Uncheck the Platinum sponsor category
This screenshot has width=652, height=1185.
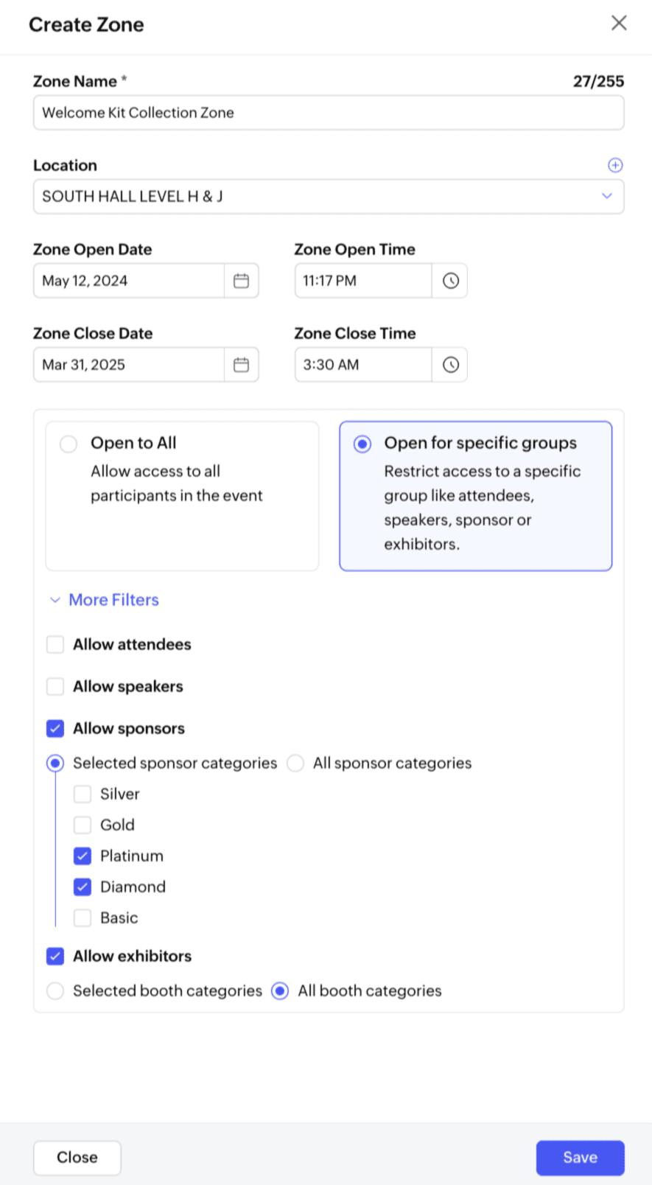click(83, 856)
